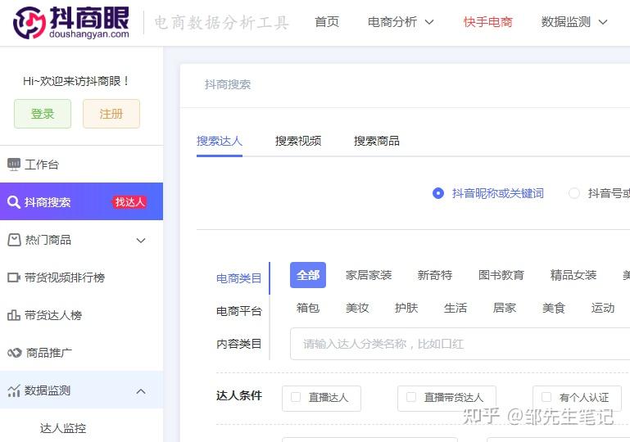This screenshot has width=630, height=442.
Task: Click the 抖商搜索 breadcrumb title
Action: (x=228, y=84)
